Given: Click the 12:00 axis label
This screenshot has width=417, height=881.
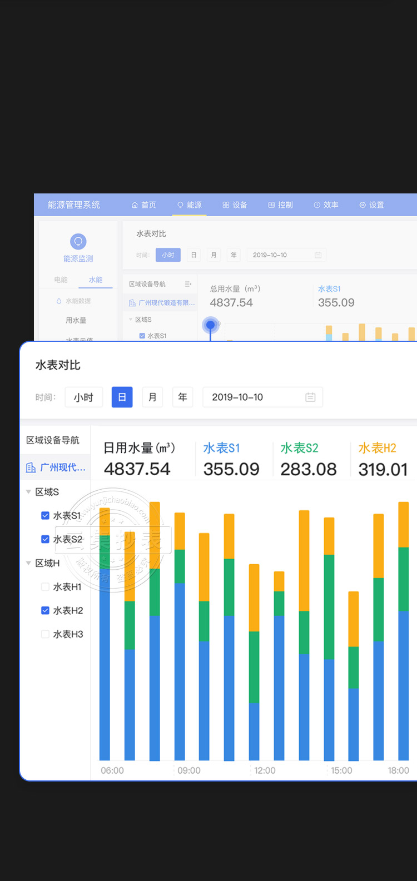Looking at the screenshot, I should (265, 770).
